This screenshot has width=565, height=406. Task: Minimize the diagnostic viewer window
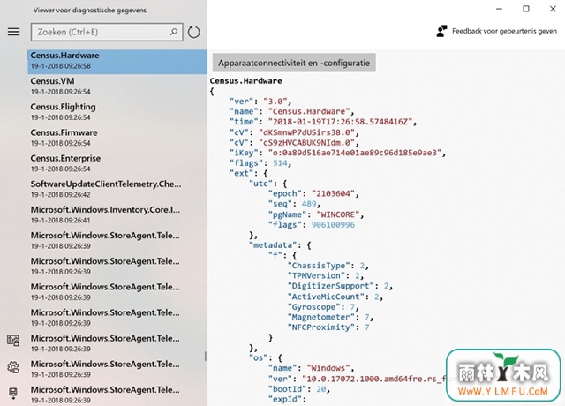(x=499, y=9)
